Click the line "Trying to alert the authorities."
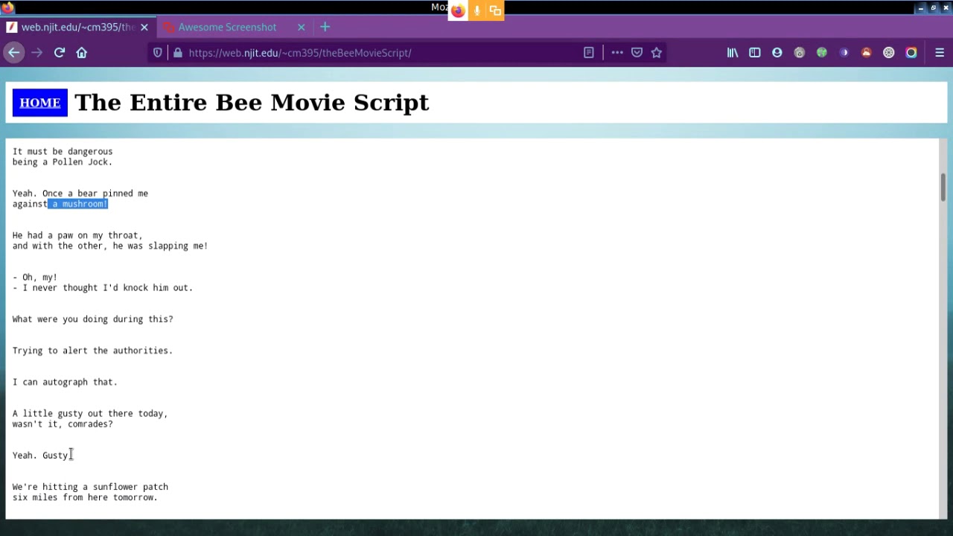This screenshot has height=536, width=953. pos(93,351)
